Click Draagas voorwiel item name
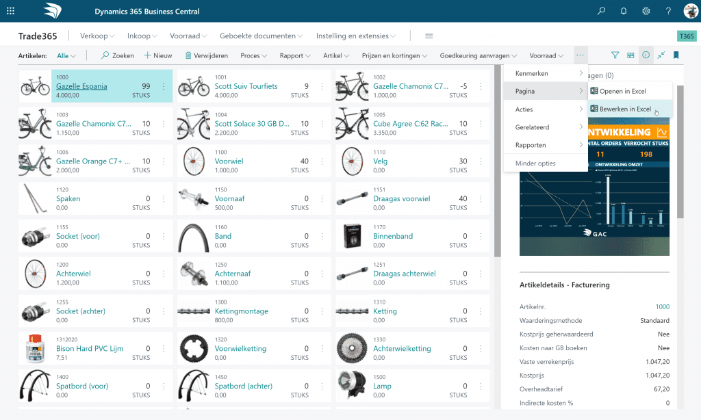The width and height of the screenshot is (701, 420). [x=401, y=199]
